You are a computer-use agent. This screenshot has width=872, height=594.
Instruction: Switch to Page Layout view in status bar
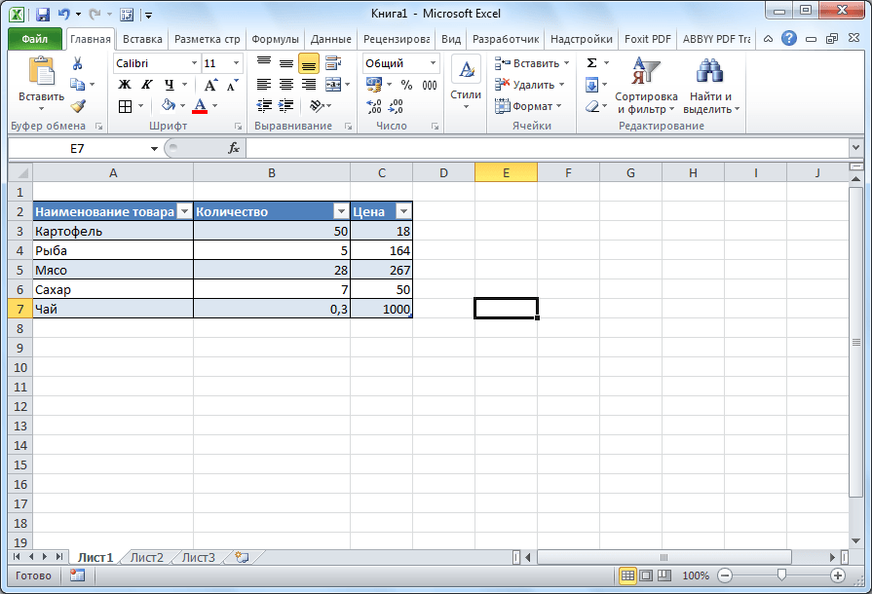[x=646, y=575]
